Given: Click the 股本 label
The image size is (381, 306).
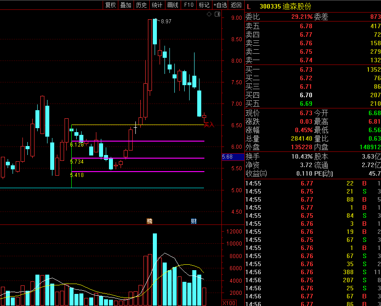Looking at the screenshot, I should point(321,156).
